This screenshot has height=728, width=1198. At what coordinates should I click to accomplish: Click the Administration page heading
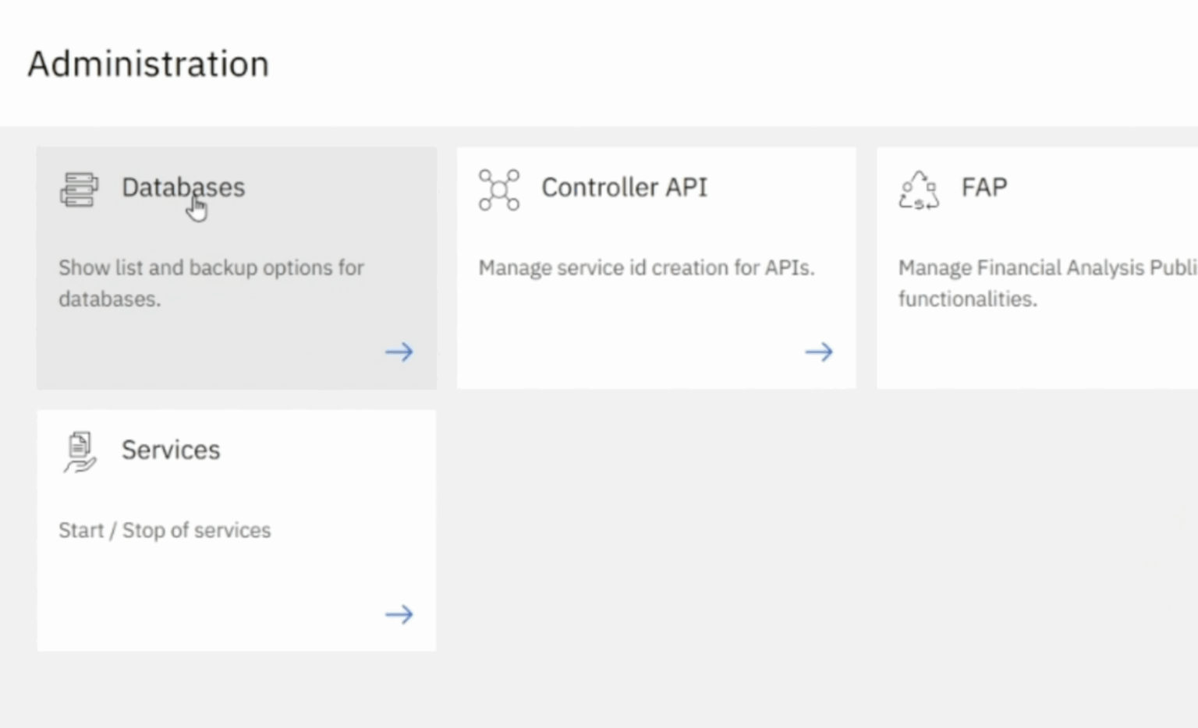pos(148,64)
